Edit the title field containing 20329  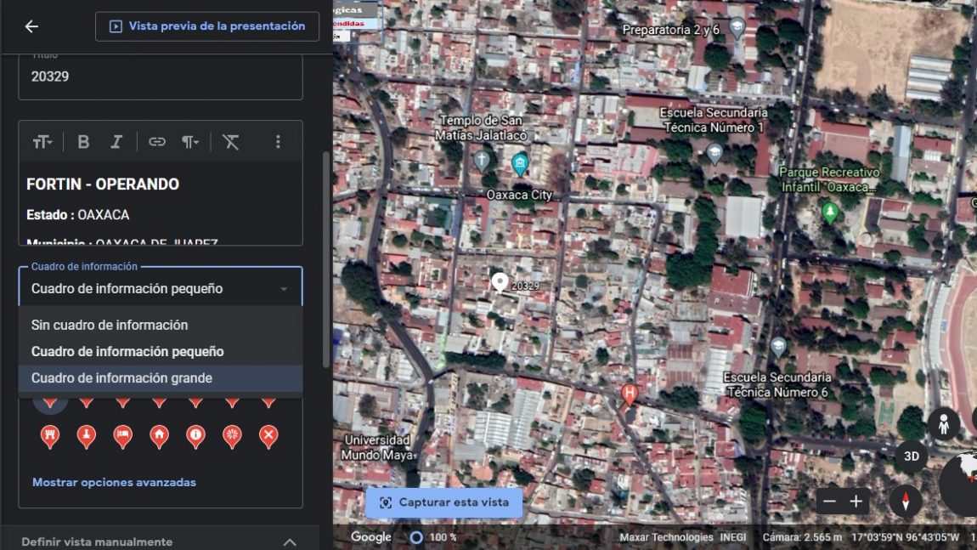[161, 77]
